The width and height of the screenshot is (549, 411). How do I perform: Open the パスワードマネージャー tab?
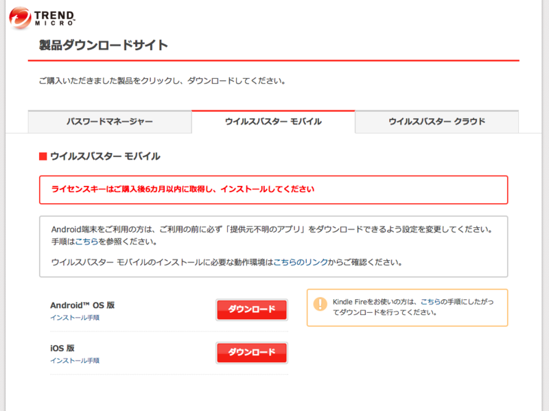click(x=110, y=122)
